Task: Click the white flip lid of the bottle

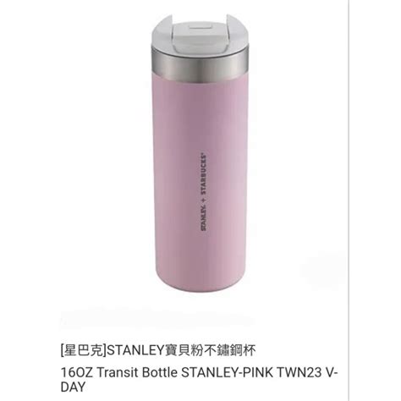Action: pos(200,34)
